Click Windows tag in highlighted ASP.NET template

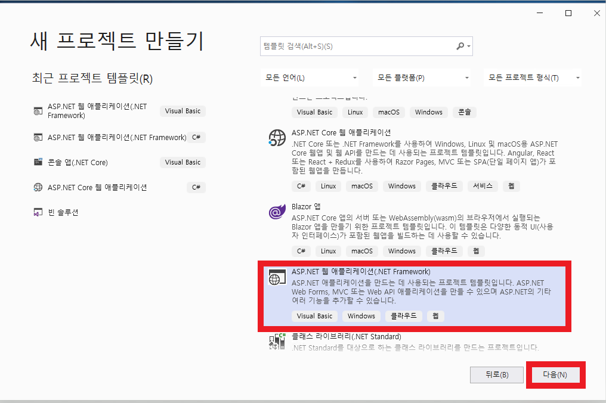(361, 316)
